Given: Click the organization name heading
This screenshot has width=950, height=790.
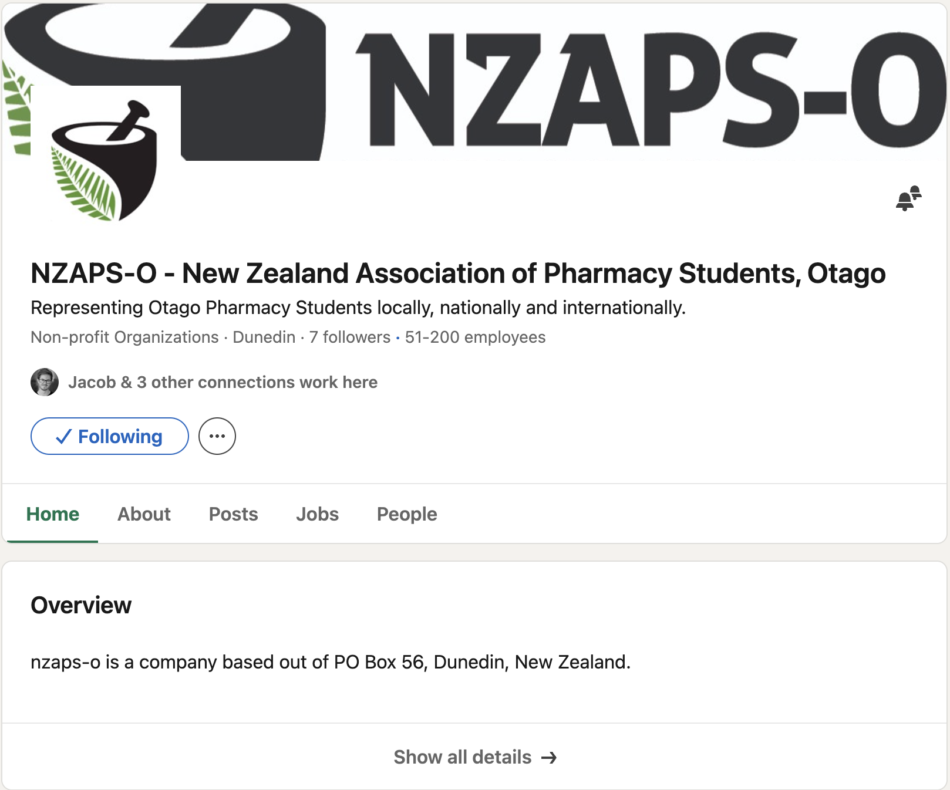Looking at the screenshot, I should point(458,274).
